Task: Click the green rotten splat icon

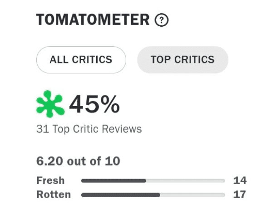Action: pos(50,104)
